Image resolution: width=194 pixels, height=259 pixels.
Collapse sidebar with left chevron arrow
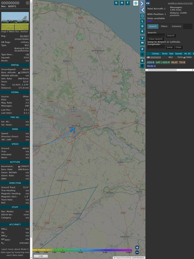(x=142, y=10)
